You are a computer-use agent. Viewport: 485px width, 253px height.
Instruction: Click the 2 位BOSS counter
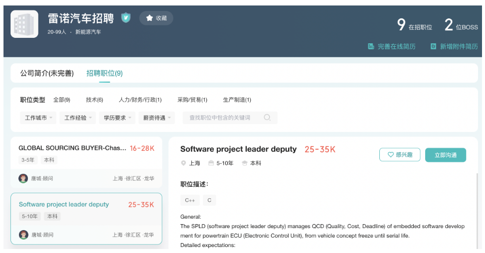[461, 25]
